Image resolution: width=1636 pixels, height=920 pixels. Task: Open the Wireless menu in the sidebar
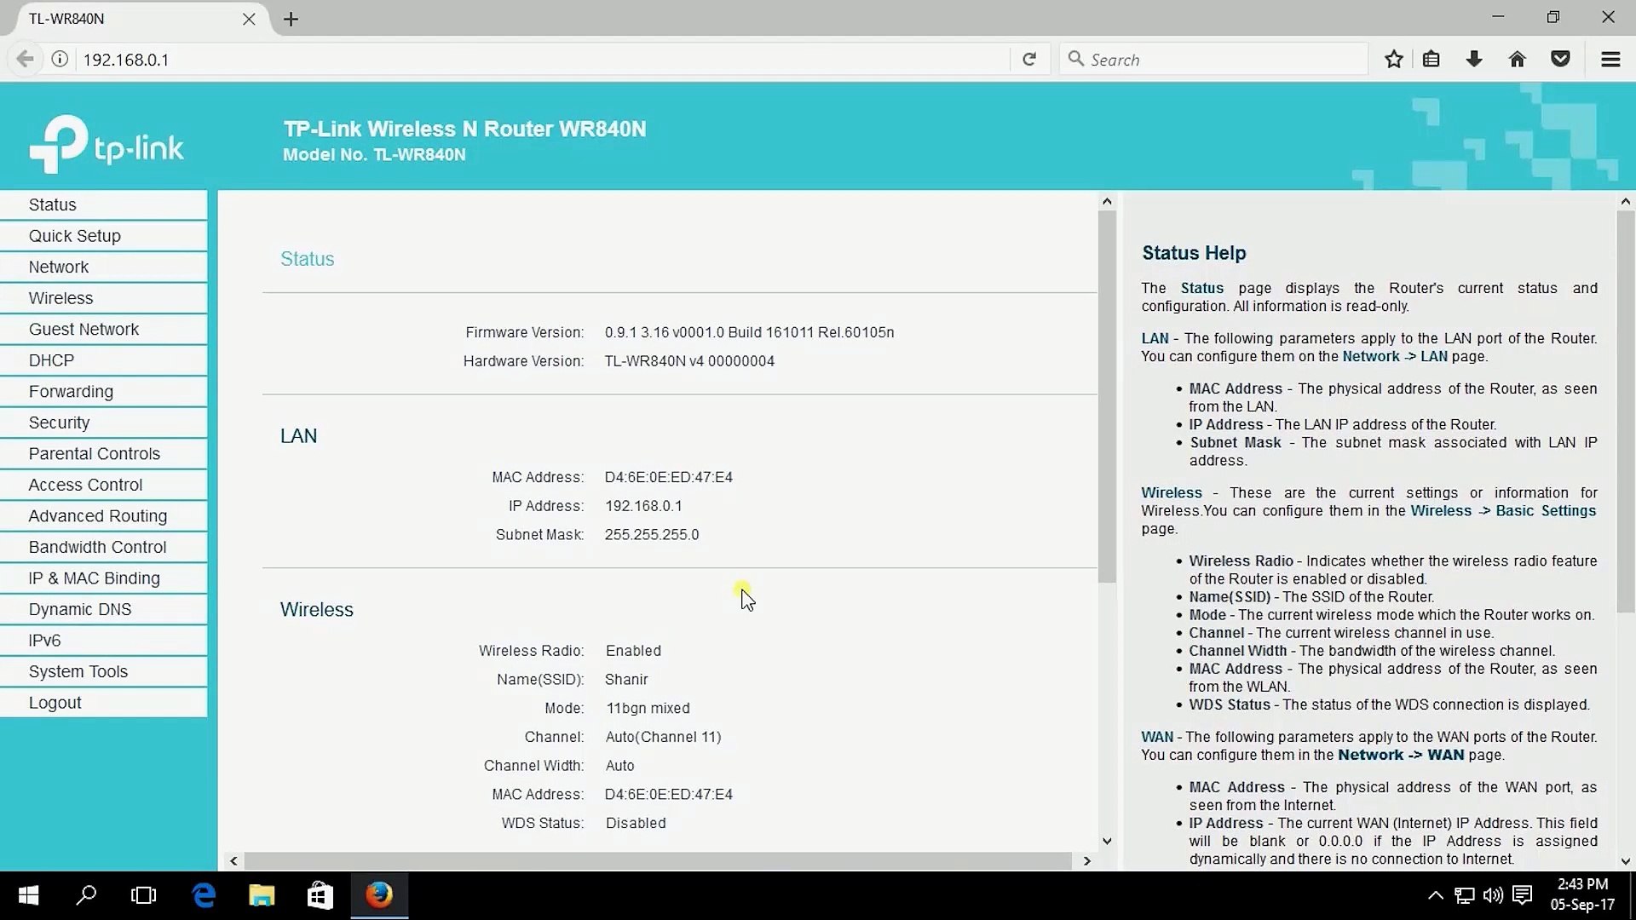[x=60, y=298]
